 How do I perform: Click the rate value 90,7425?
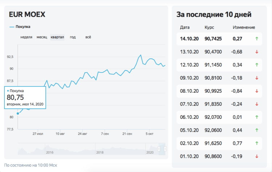213,39
